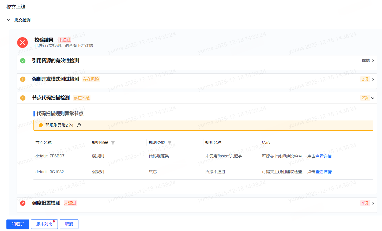Click the 取消 button
Viewport: 382px width, 231px height.
[x=69, y=224]
